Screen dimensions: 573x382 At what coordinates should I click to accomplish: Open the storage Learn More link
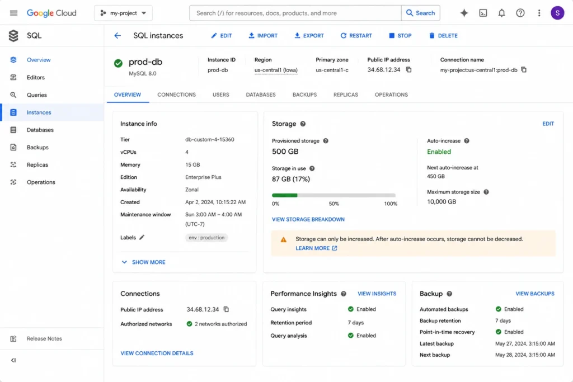(x=316, y=248)
